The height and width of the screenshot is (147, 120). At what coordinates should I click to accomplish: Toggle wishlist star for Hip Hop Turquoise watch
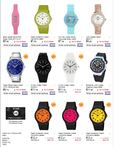tap(82, 37)
